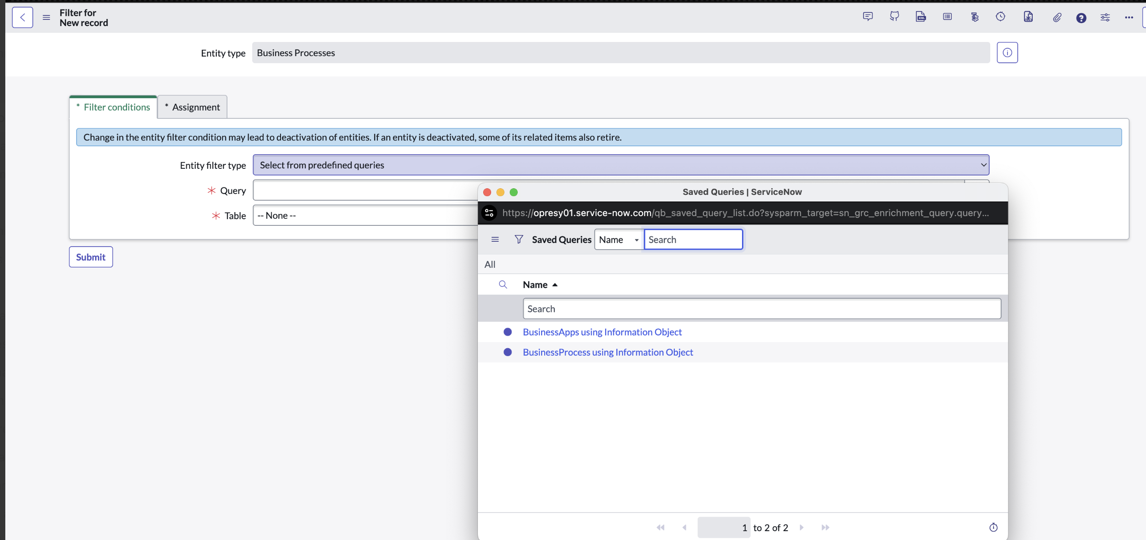This screenshot has width=1146, height=540.
Task: Click the page number input field
Action: 724,528
